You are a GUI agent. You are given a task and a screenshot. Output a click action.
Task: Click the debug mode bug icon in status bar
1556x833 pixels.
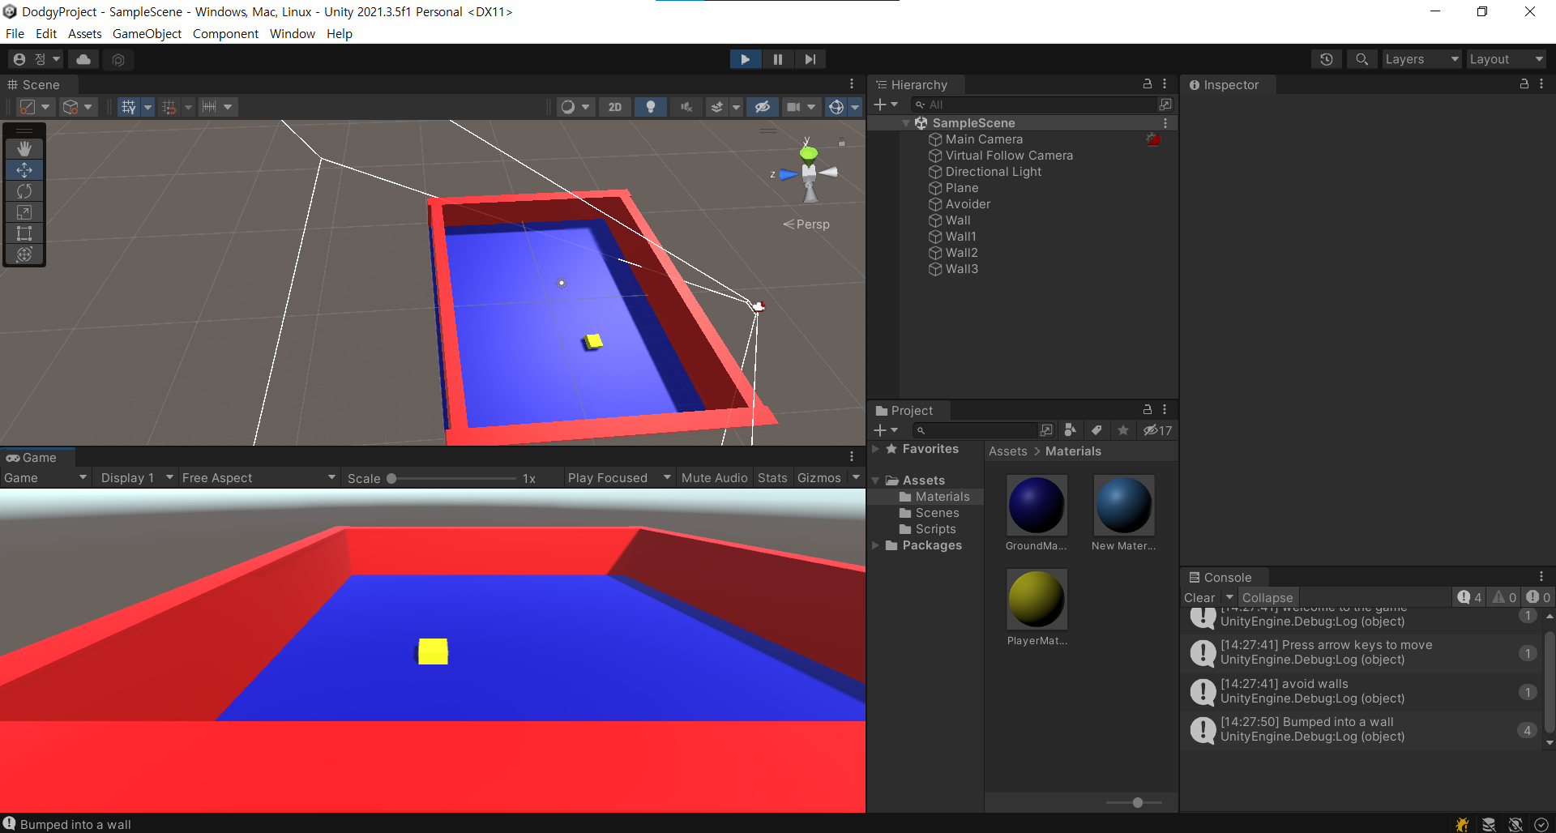1462,824
